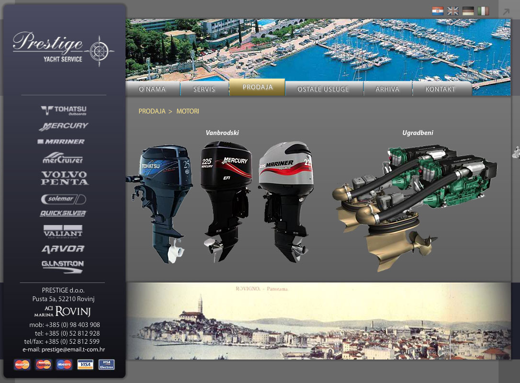Click the Italian flag icon
The width and height of the screenshot is (520, 383).
(483, 11)
